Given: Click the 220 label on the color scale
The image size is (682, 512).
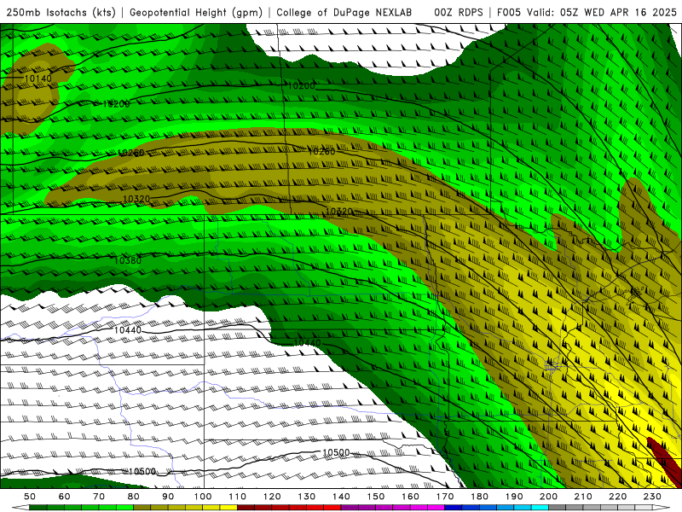Looking at the screenshot, I should pyautogui.click(x=618, y=497).
